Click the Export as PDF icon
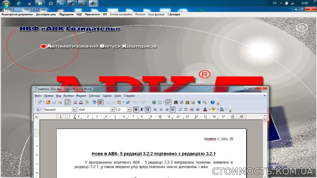Screen dimensions: 317x178 [x=75, y=102]
